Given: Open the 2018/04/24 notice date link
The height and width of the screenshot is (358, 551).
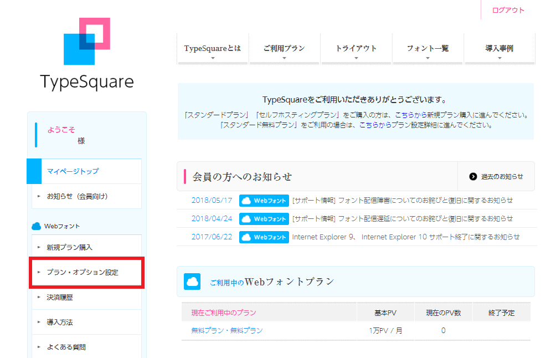Looking at the screenshot, I should [x=212, y=219].
